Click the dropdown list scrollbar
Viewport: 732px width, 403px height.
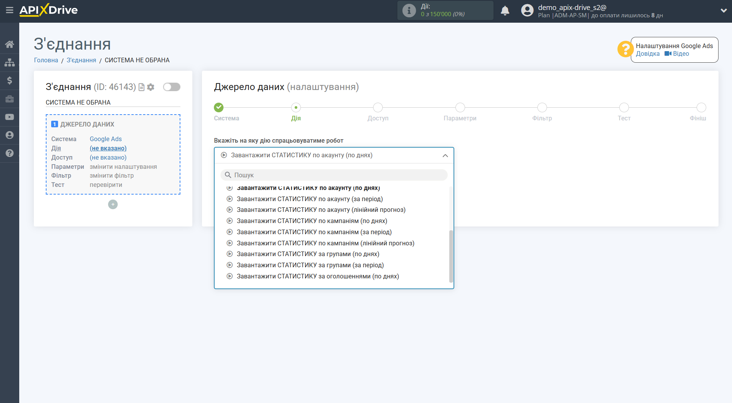click(x=451, y=256)
